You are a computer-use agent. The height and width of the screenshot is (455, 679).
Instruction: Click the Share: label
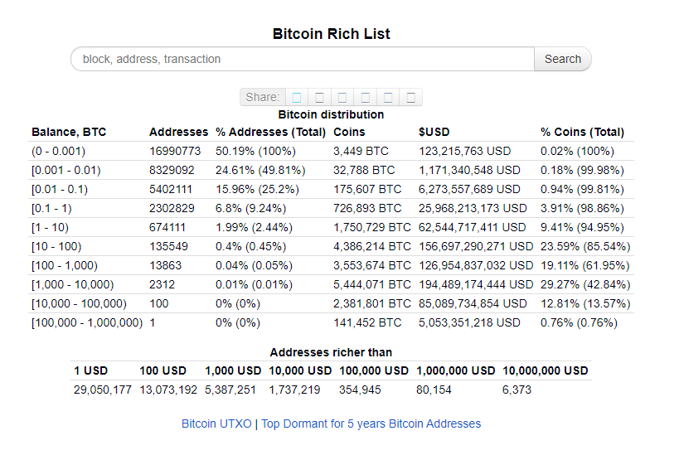point(263,97)
